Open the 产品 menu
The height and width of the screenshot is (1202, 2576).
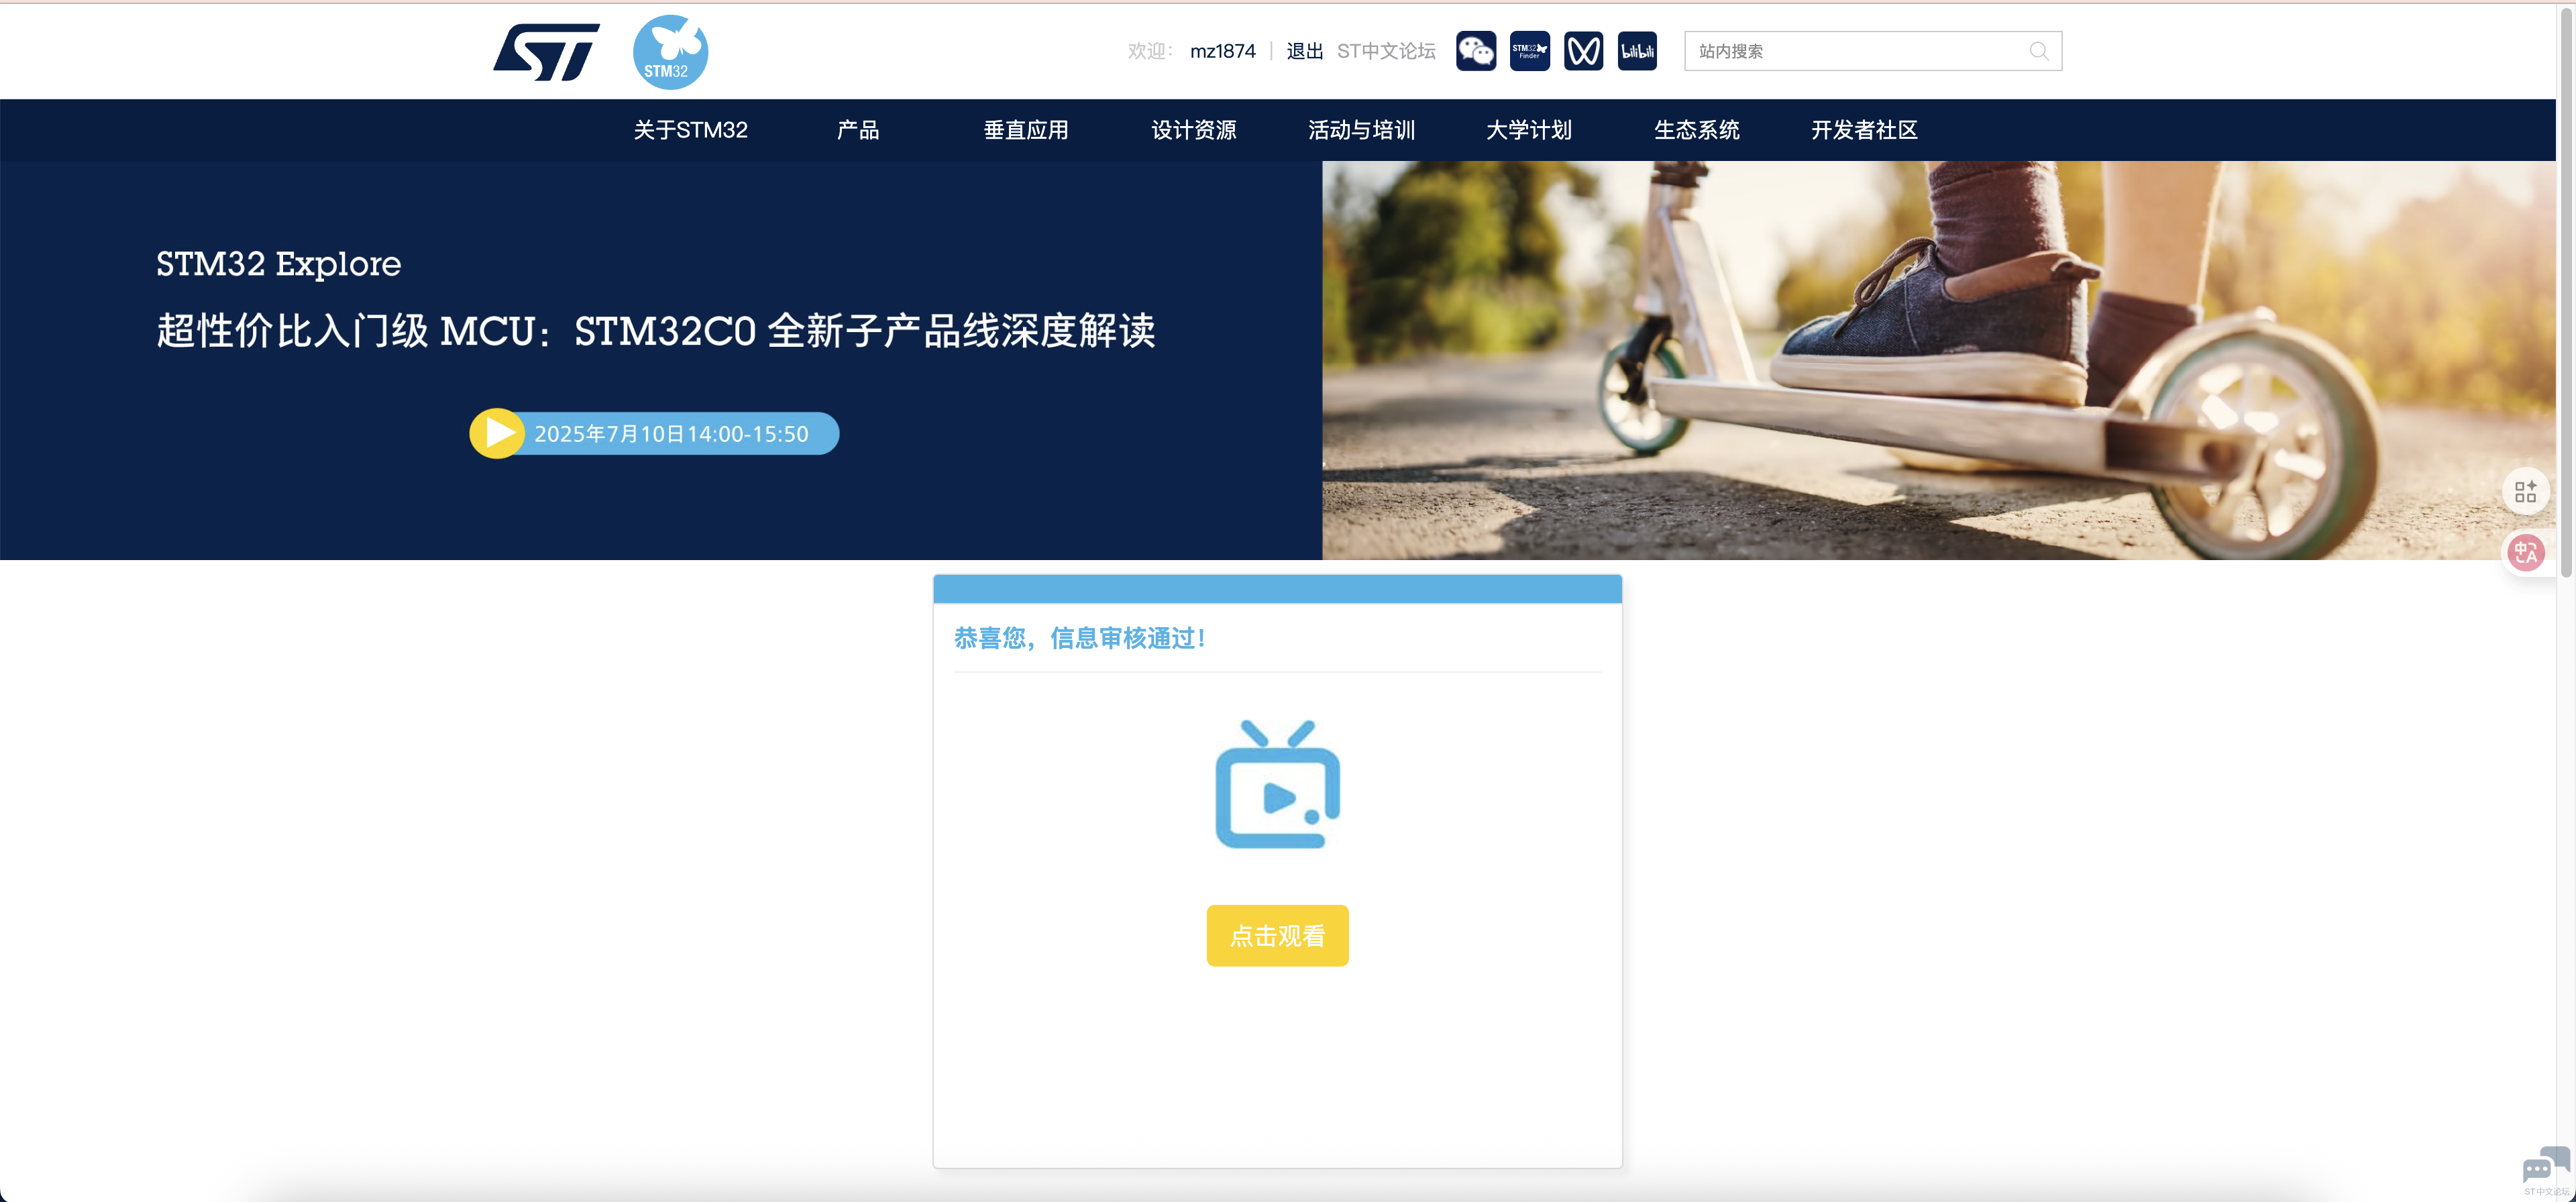(858, 130)
